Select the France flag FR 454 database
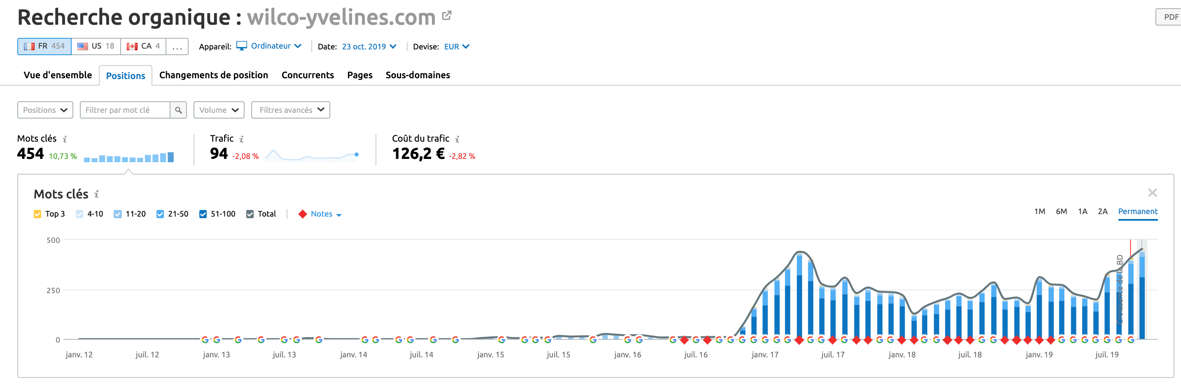1181x387 pixels. 44,46
